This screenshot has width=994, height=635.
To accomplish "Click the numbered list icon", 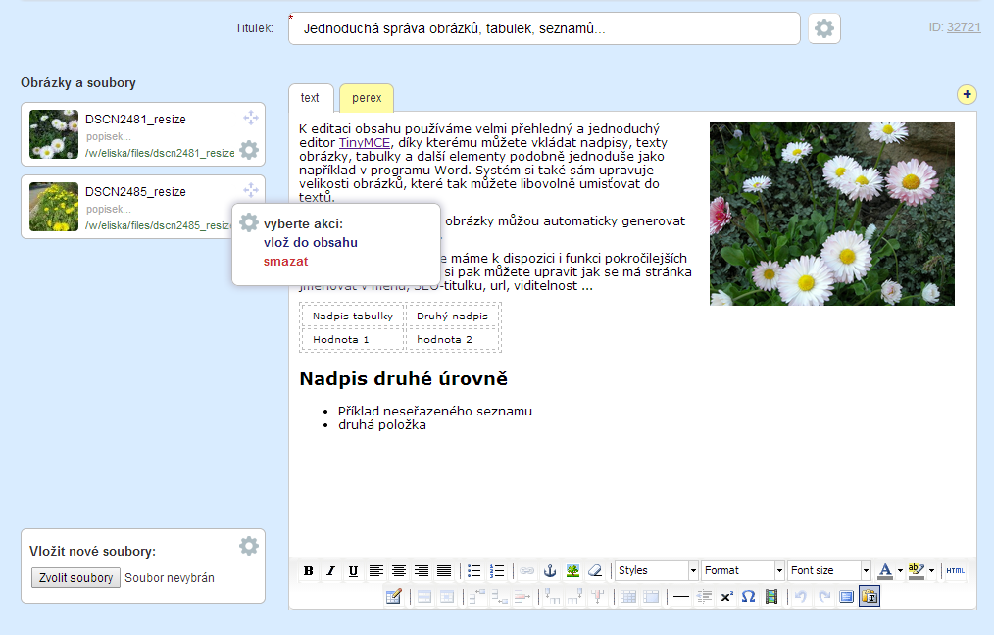I will [497, 570].
